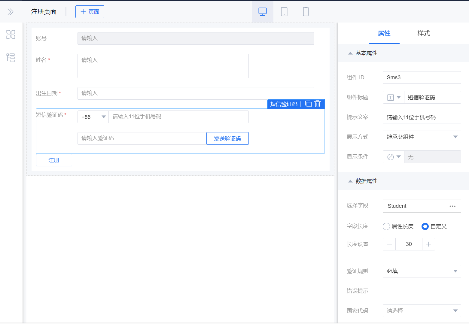Switch to the 样式 tab
The height and width of the screenshot is (324, 469).
(x=424, y=33)
